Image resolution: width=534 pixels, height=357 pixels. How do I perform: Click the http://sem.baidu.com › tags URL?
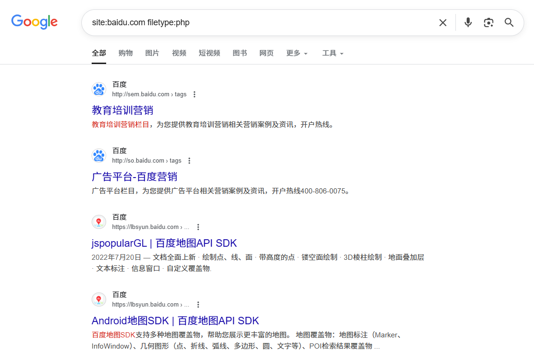[x=149, y=94]
